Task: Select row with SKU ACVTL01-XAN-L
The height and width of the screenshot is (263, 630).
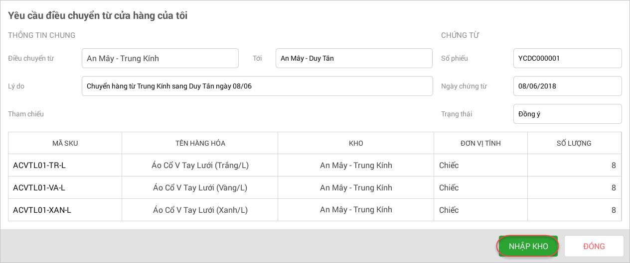Action: (42, 210)
